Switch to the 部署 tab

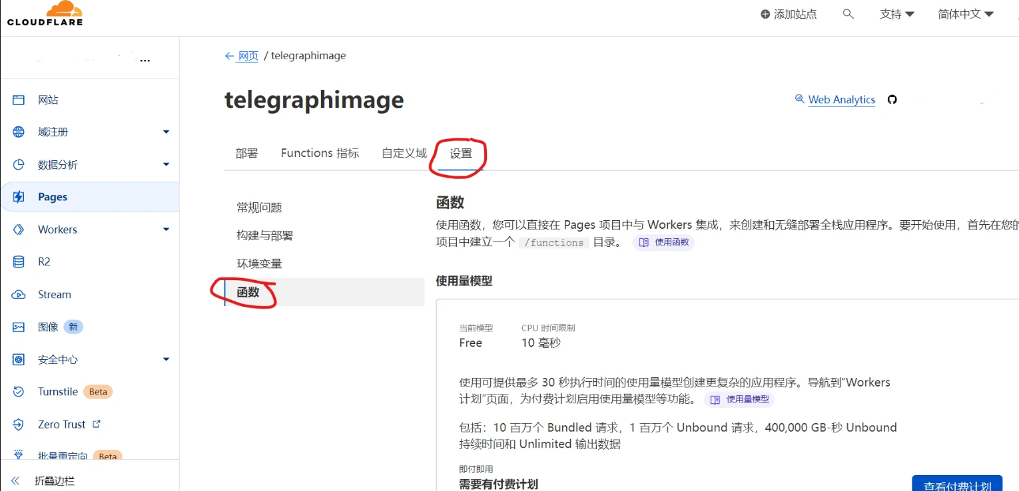click(246, 154)
